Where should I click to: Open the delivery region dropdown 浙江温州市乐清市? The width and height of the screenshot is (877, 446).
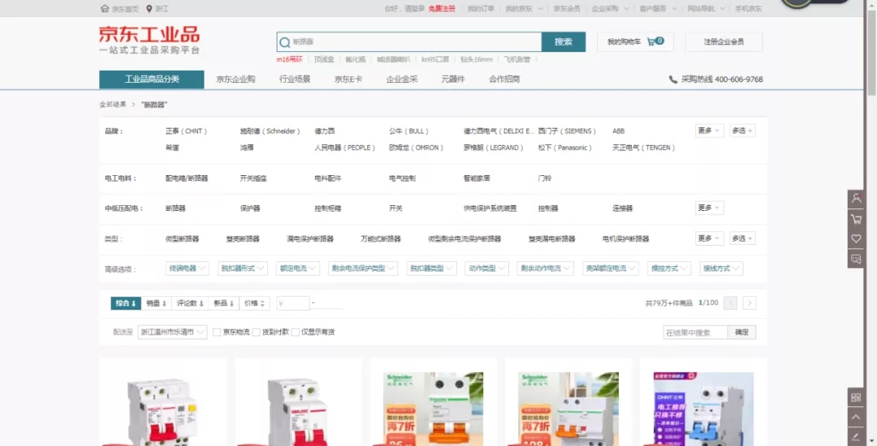(172, 332)
